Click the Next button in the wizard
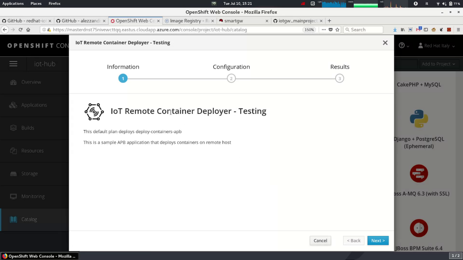463x260 pixels. pos(378,241)
